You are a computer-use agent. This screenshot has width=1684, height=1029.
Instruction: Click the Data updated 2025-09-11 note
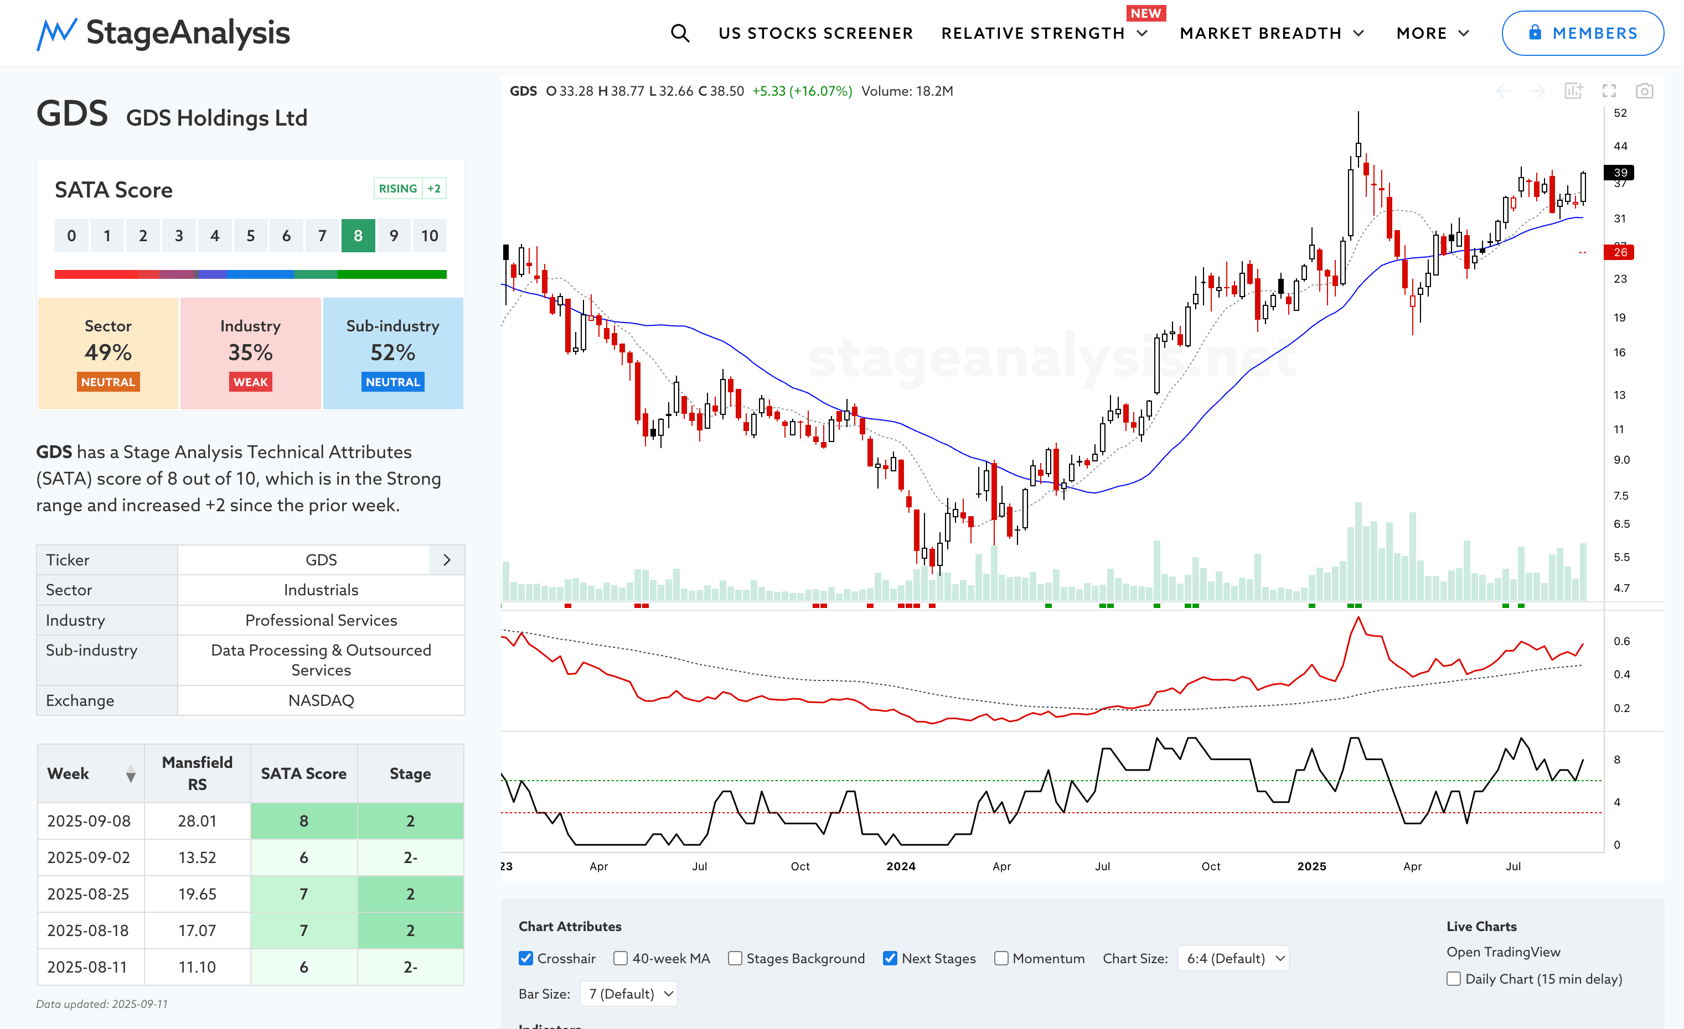[102, 1005]
